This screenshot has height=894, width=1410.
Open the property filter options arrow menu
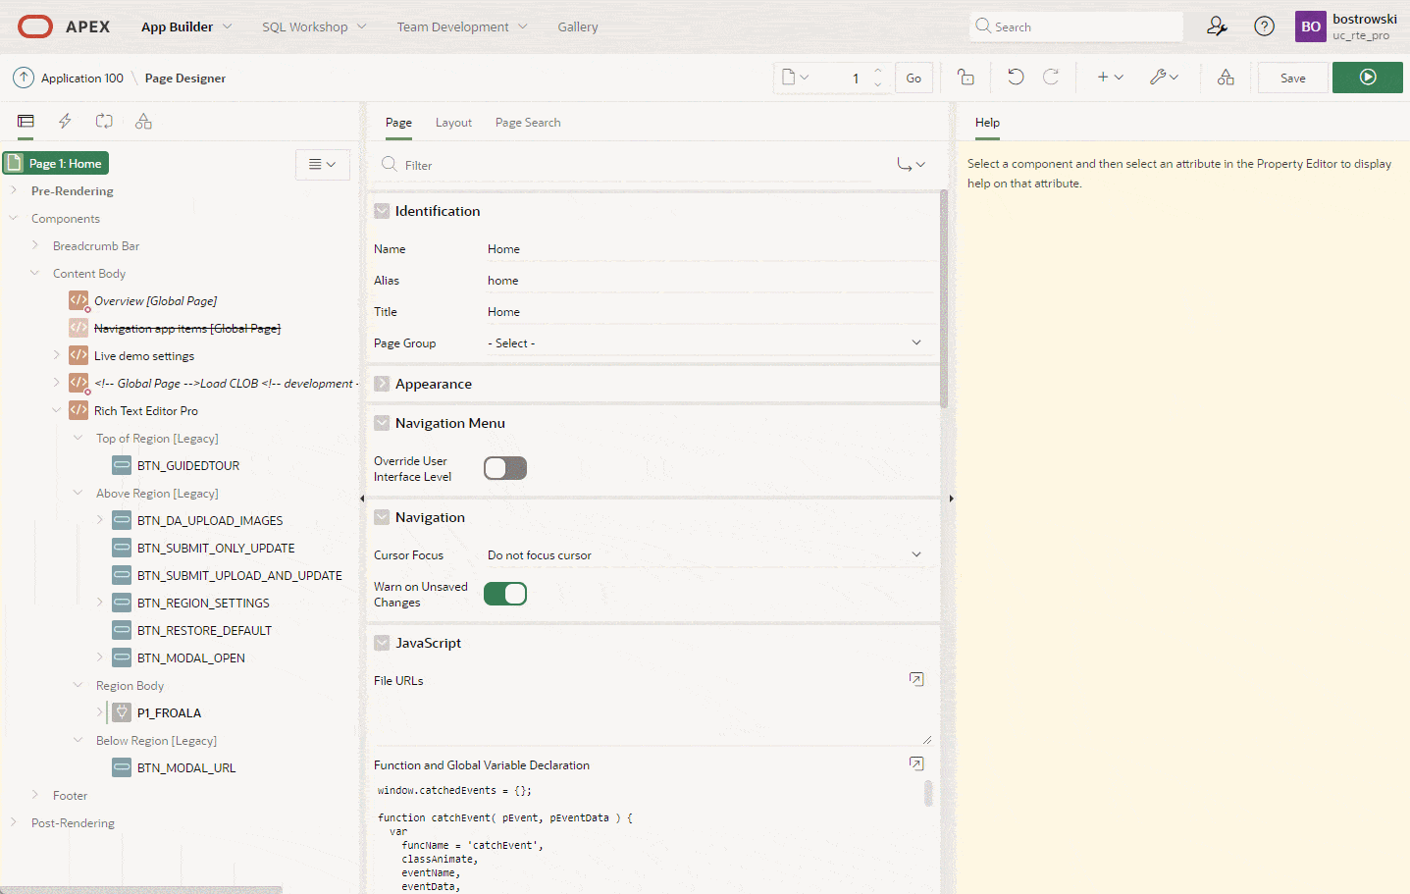pos(912,164)
